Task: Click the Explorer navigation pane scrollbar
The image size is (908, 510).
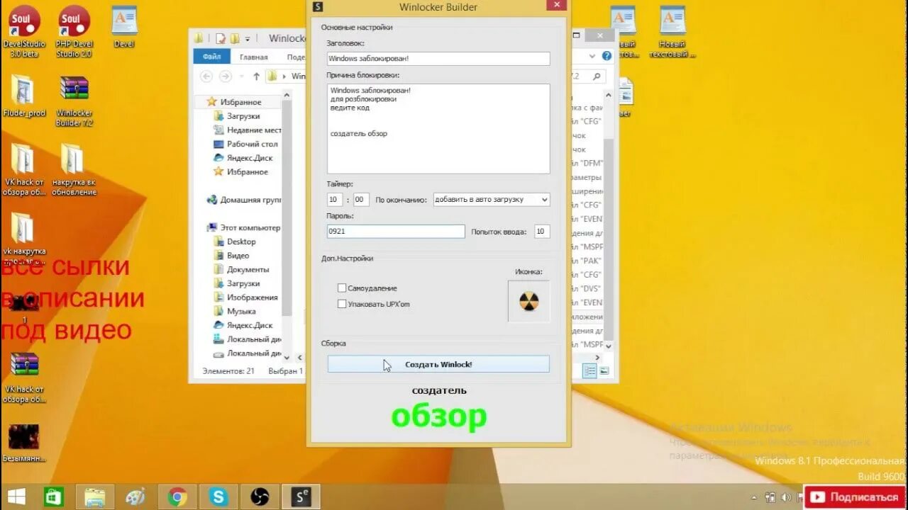Action: (287, 207)
